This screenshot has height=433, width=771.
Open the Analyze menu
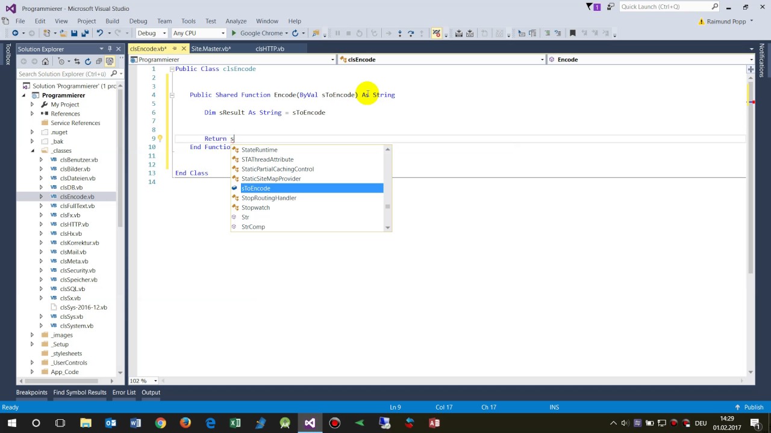236,21
